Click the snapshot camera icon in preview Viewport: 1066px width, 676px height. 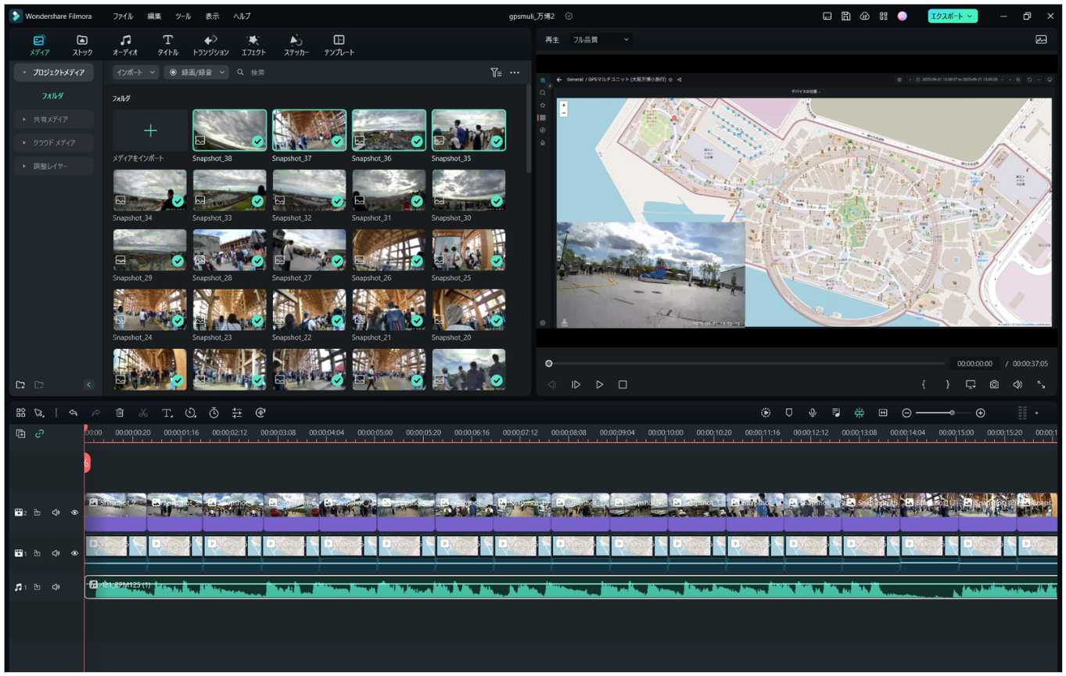point(994,385)
